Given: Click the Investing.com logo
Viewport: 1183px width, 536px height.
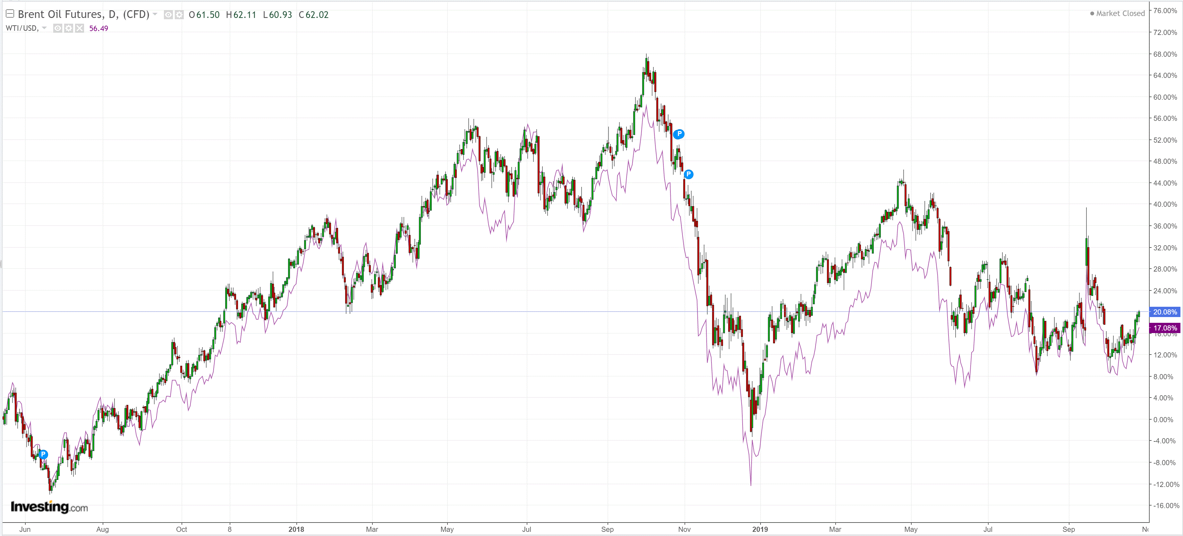Looking at the screenshot, I should click(x=49, y=507).
